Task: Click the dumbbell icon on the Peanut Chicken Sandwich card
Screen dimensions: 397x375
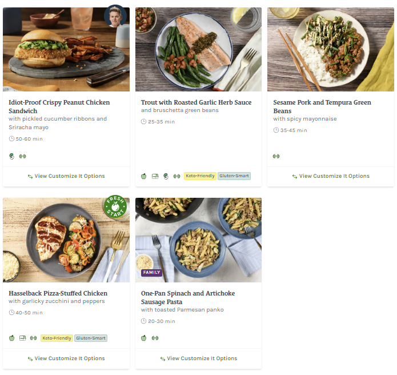Action: pyautogui.click(x=23, y=156)
